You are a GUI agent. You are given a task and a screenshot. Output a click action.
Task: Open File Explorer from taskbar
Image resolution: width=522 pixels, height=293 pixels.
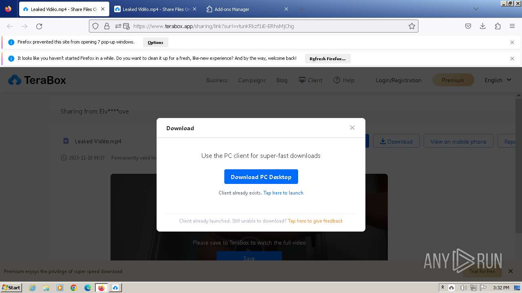pos(46,288)
